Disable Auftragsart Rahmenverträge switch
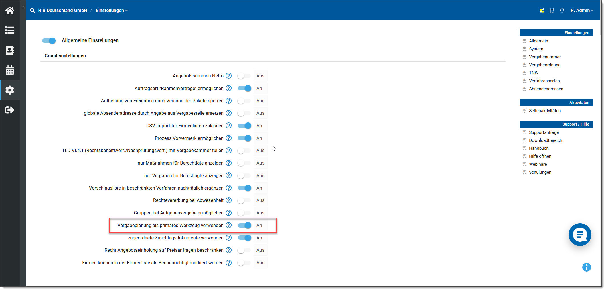This screenshot has width=606, height=291. [x=244, y=88]
